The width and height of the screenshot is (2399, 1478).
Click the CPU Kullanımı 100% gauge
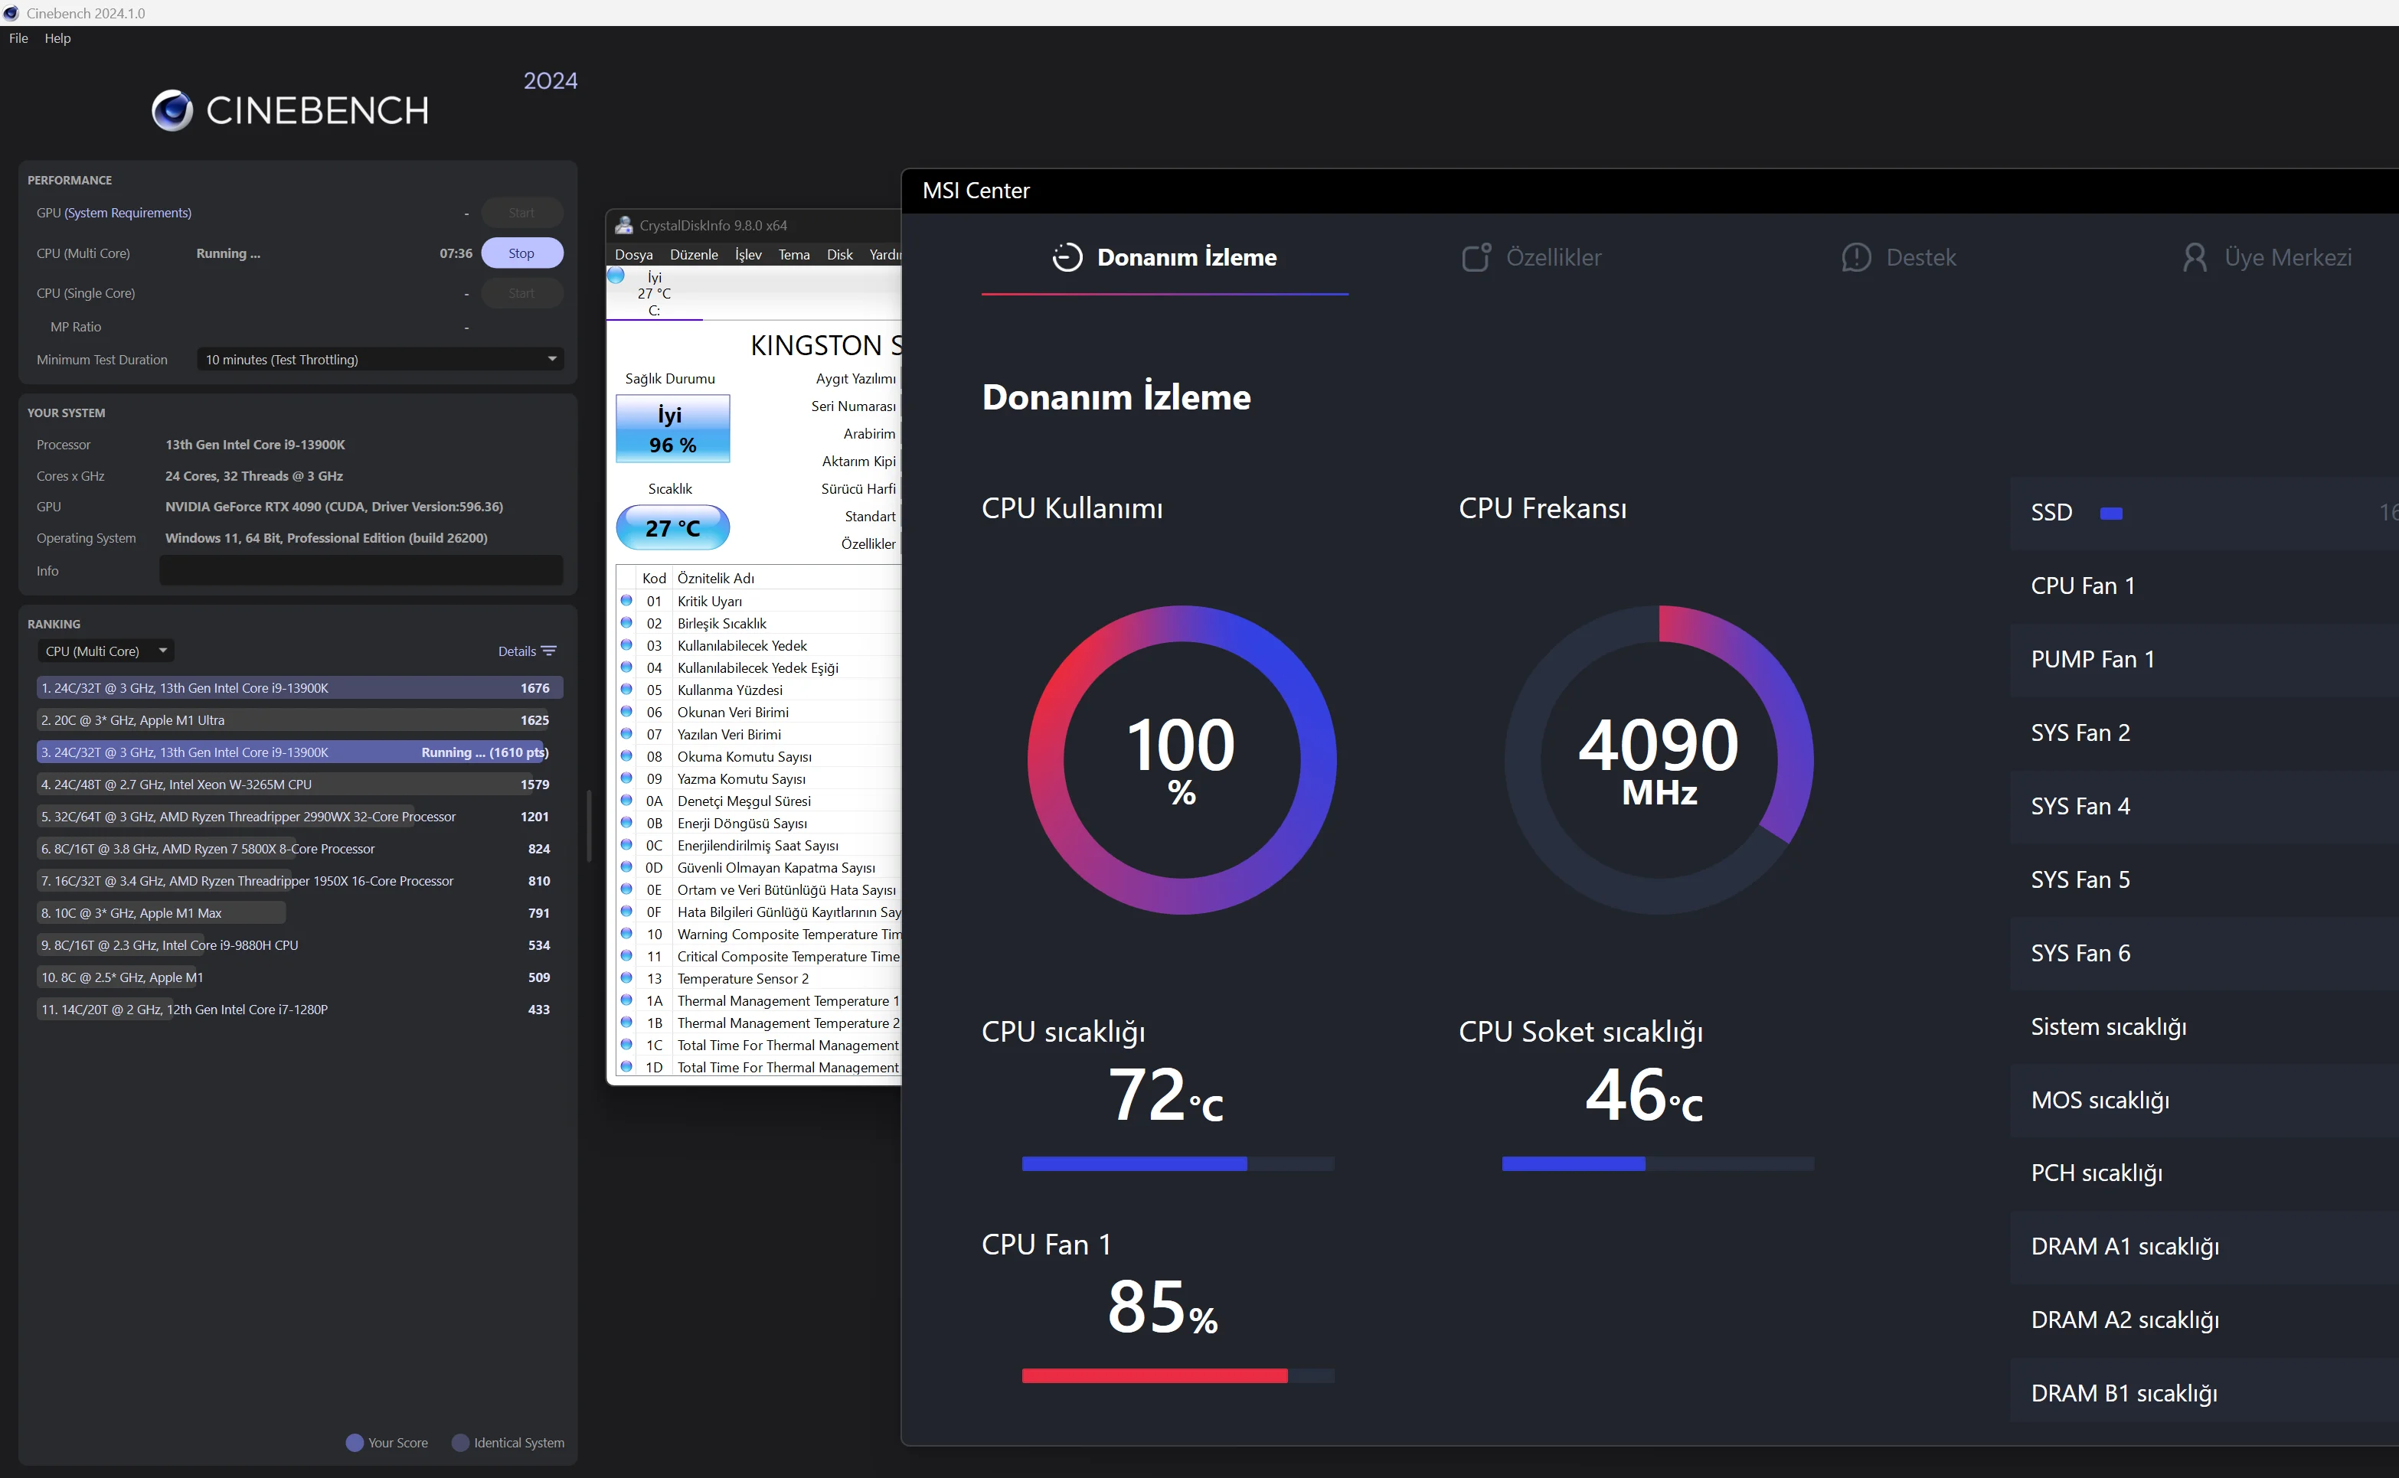(x=1182, y=759)
